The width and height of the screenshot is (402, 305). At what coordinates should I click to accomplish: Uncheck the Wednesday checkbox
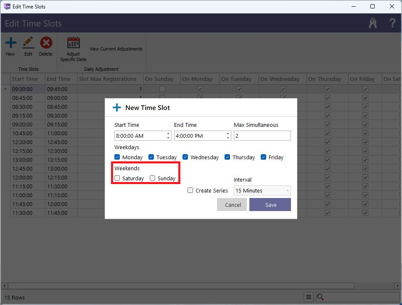click(x=185, y=157)
